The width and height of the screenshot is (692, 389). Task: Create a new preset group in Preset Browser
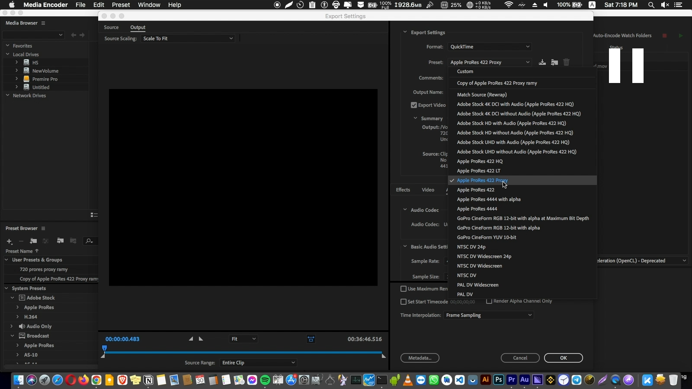coord(33,241)
